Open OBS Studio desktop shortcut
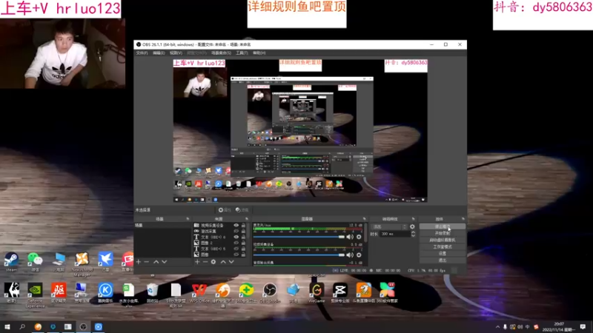The height and width of the screenshot is (333, 593). click(x=270, y=293)
